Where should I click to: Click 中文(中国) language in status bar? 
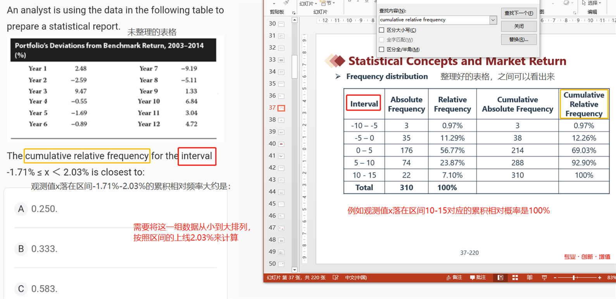(356, 278)
